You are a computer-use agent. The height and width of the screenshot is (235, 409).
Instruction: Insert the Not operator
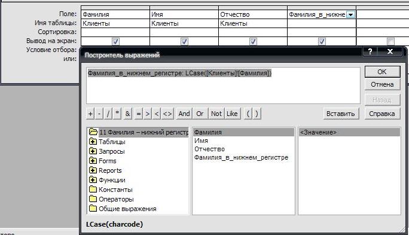(216, 114)
